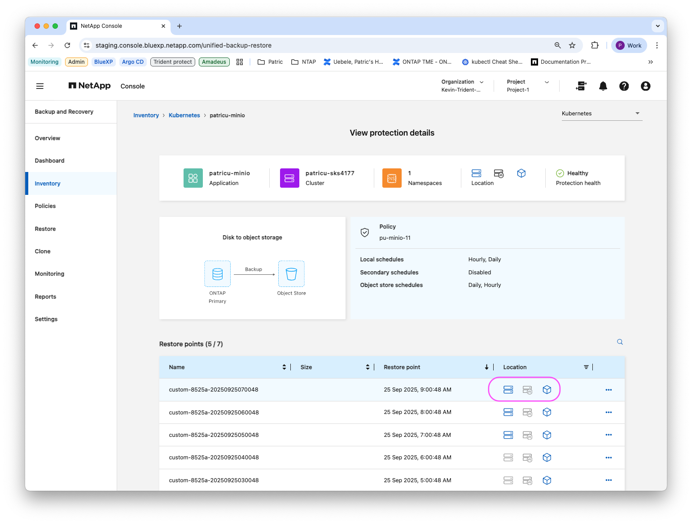This screenshot has height=524, width=692.
Task: Open Policies in the sidebar
Action: click(45, 206)
